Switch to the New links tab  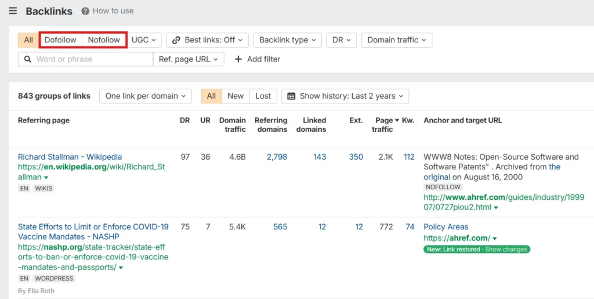236,96
